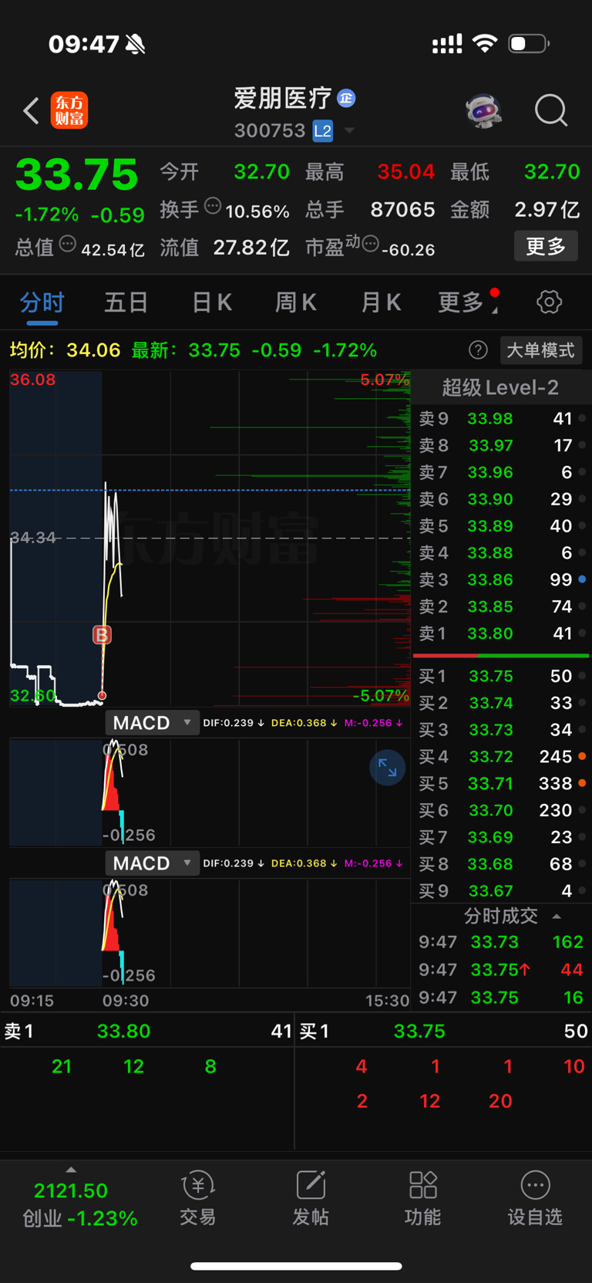592x1283 pixels.
Task: Expand the 创业 index ticker arrow
Action: [71, 1170]
